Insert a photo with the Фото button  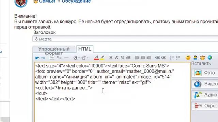point(205,73)
